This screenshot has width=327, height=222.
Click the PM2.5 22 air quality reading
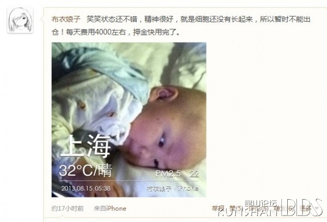click(177, 173)
